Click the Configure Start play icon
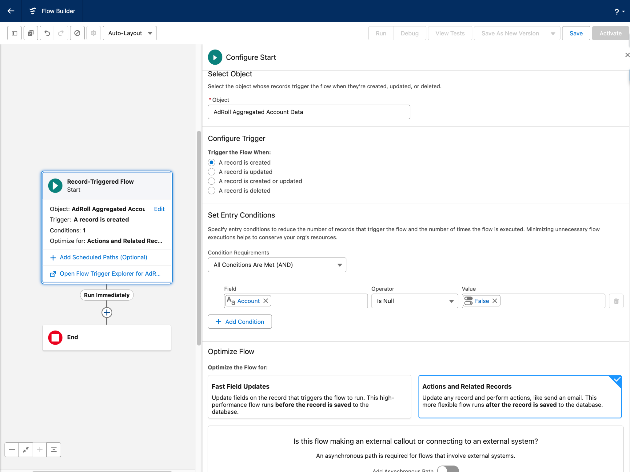Viewport: 630px width, 472px height. 215,57
